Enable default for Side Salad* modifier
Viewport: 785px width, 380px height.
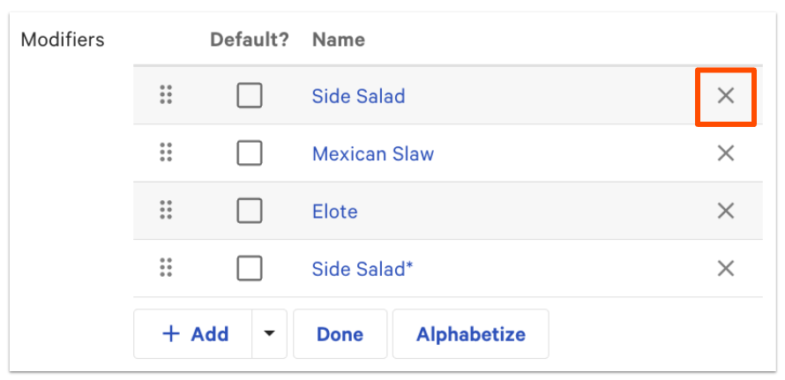click(x=250, y=268)
